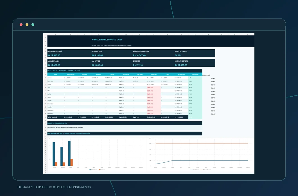This screenshot has height=196, width=298.
Task: Click the yellow window dot
Action: pos(27,25)
